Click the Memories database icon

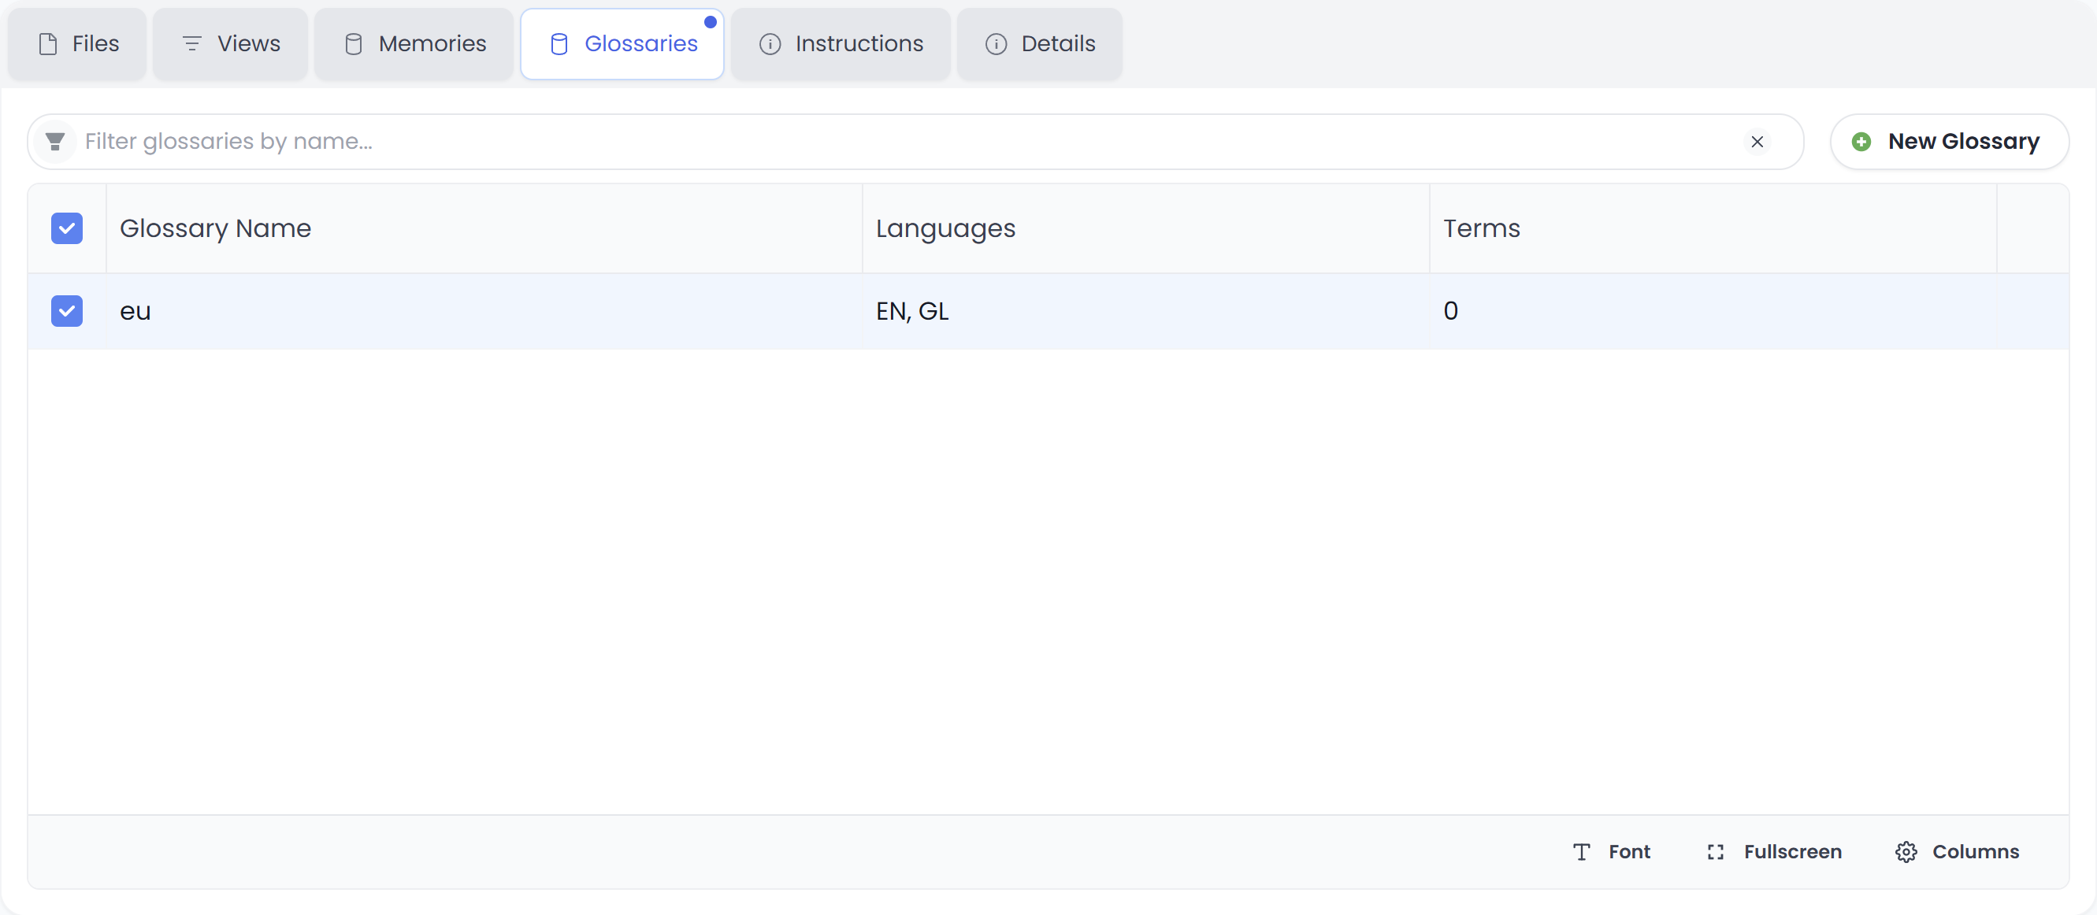tap(353, 44)
